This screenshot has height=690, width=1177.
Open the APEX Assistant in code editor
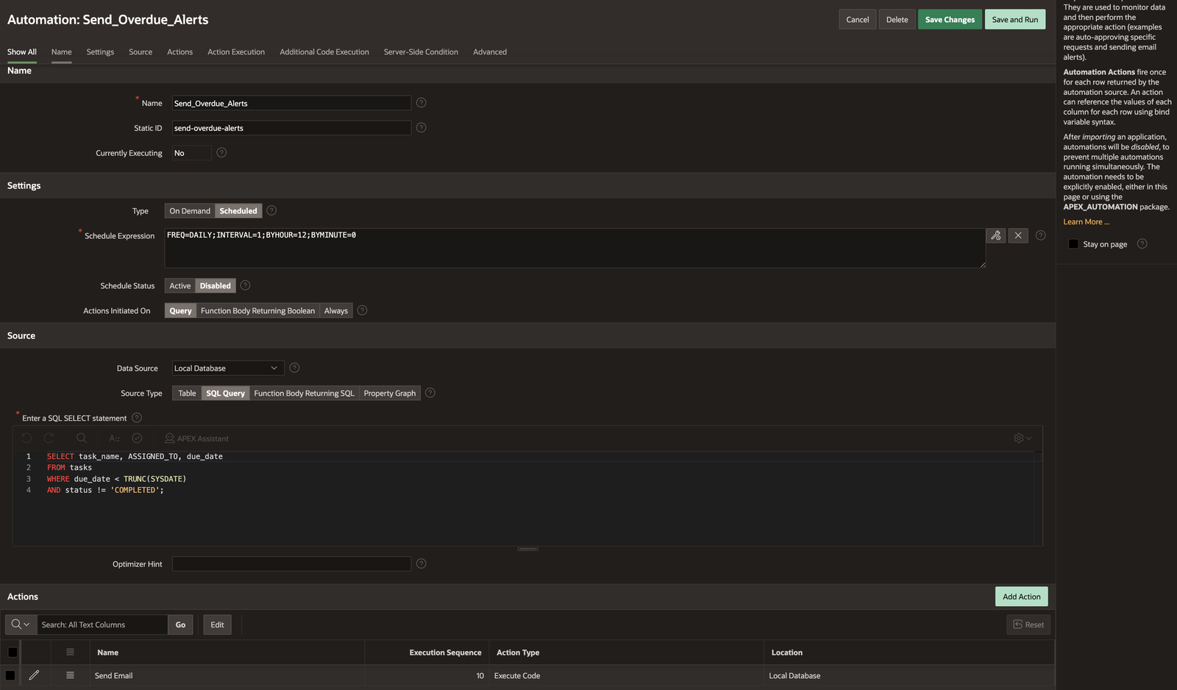coord(196,438)
